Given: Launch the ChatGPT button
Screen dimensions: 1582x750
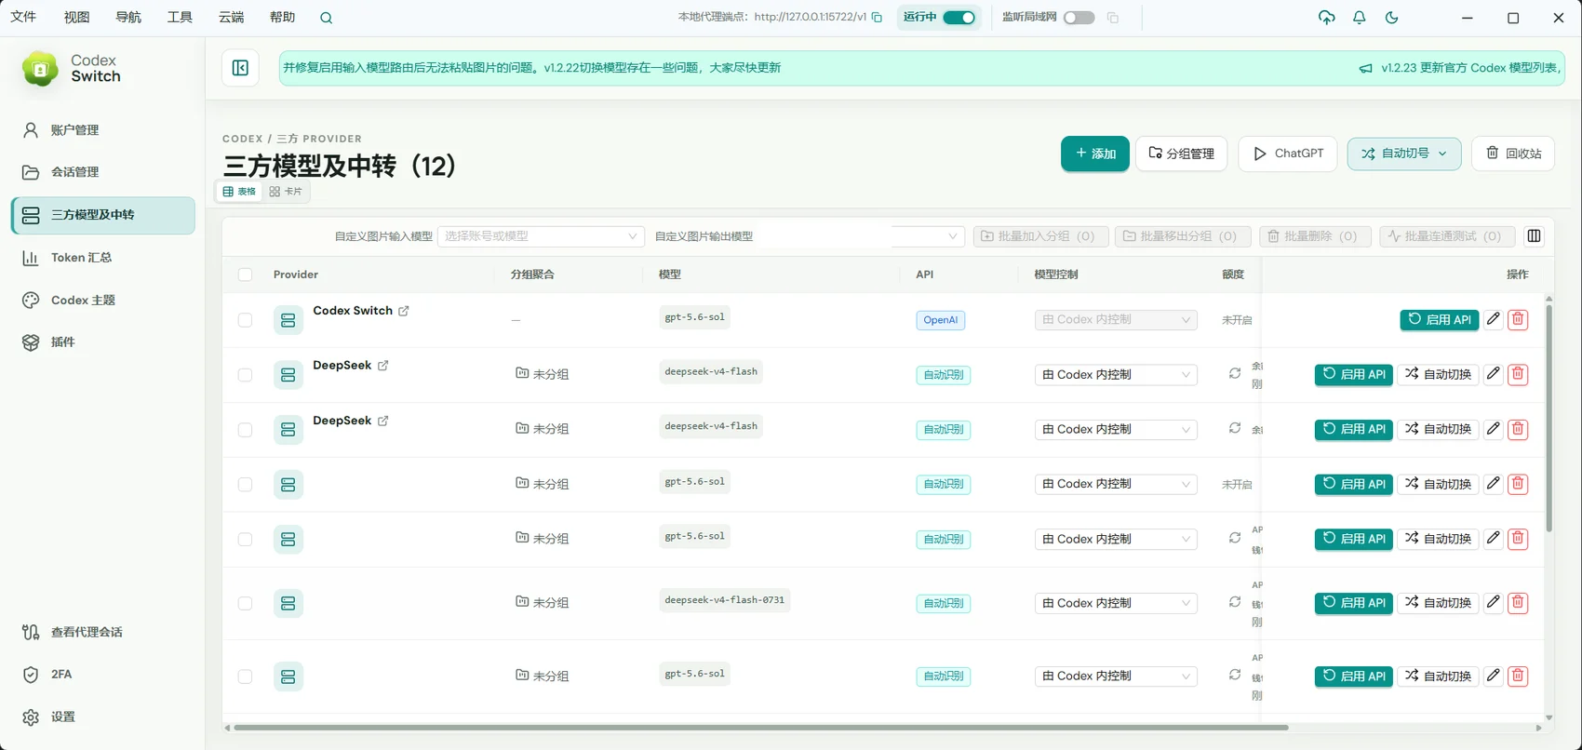Looking at the screenshot, I should coord(1288,154).
